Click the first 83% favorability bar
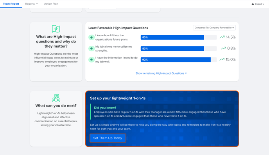Screen dimensions: 269x155 pyautogui.click(x=179, y=37)
